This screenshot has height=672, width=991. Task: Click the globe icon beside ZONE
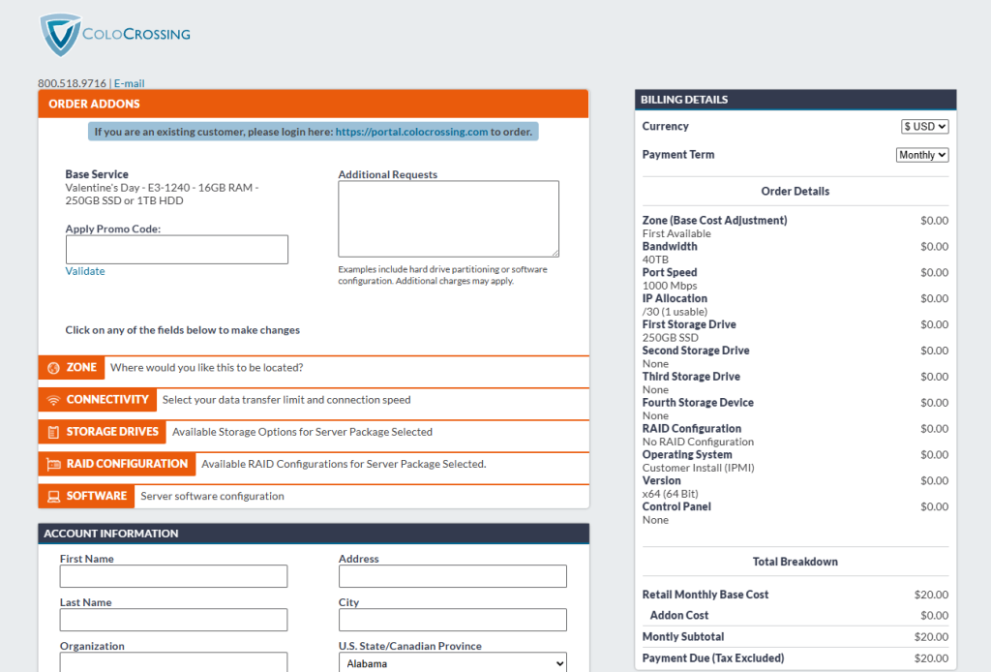coord(53,368)
